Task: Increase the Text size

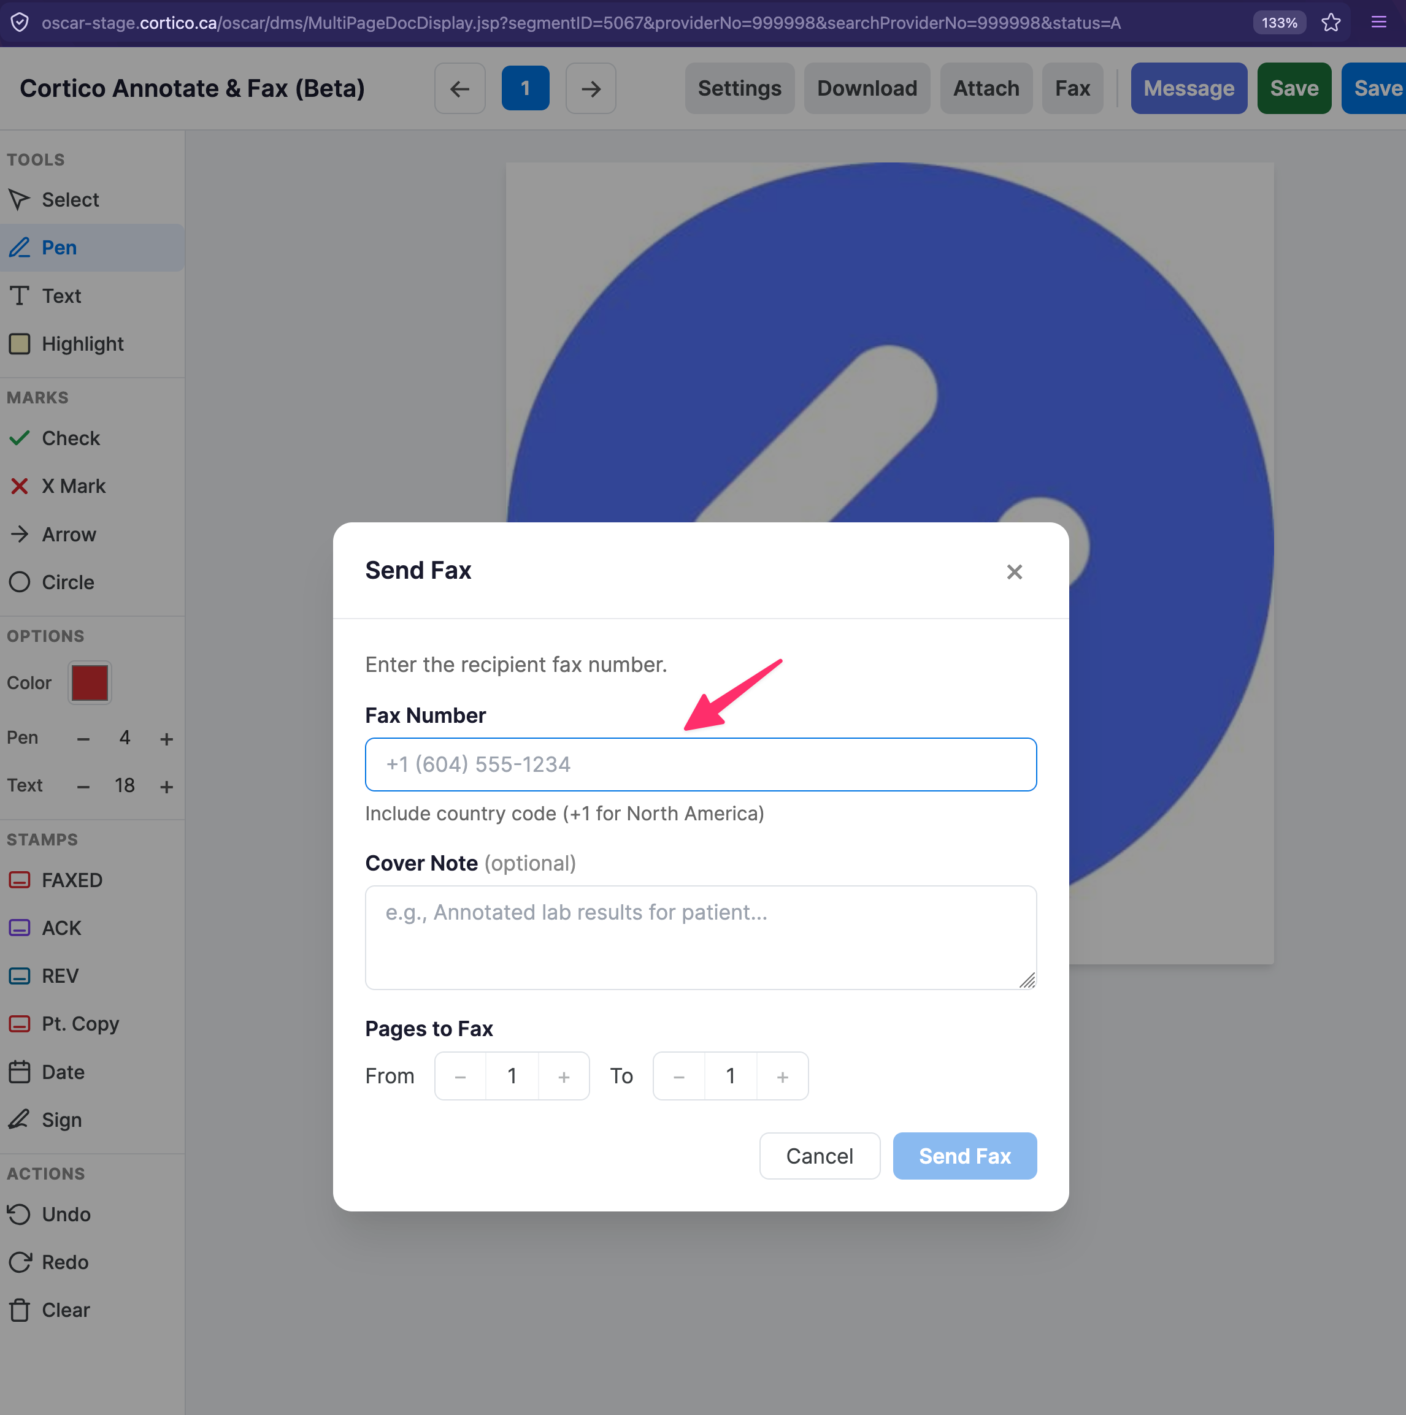Action: pyautogui.click(x=166, y=787)
